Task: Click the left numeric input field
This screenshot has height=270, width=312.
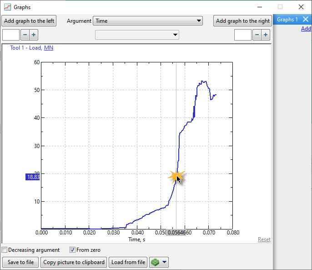Action: click(x=11, y=35)
